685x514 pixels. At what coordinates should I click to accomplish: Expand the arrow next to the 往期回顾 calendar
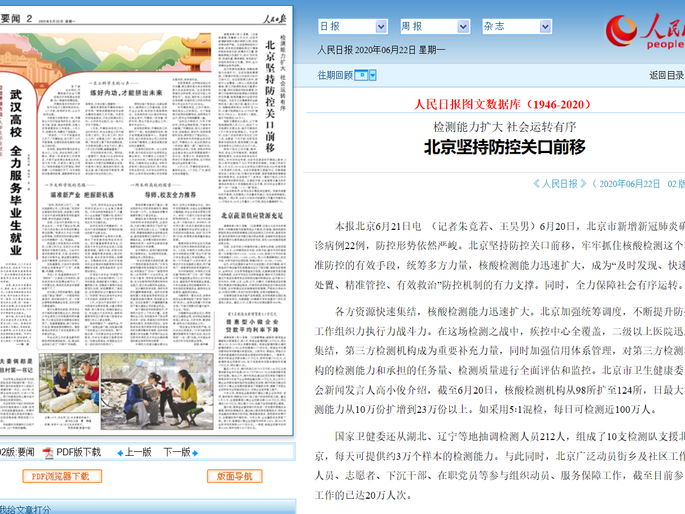[x=372, y=75]
